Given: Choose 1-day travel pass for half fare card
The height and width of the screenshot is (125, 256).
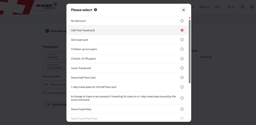Looking at the screenshot, I should pyautogui.click(x=182, y=87).
